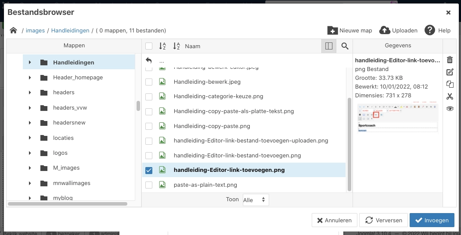Click the file list vertical scrollbar
Image resolution: width=461 pixels, height=235 pixels.
click(349, 144)
